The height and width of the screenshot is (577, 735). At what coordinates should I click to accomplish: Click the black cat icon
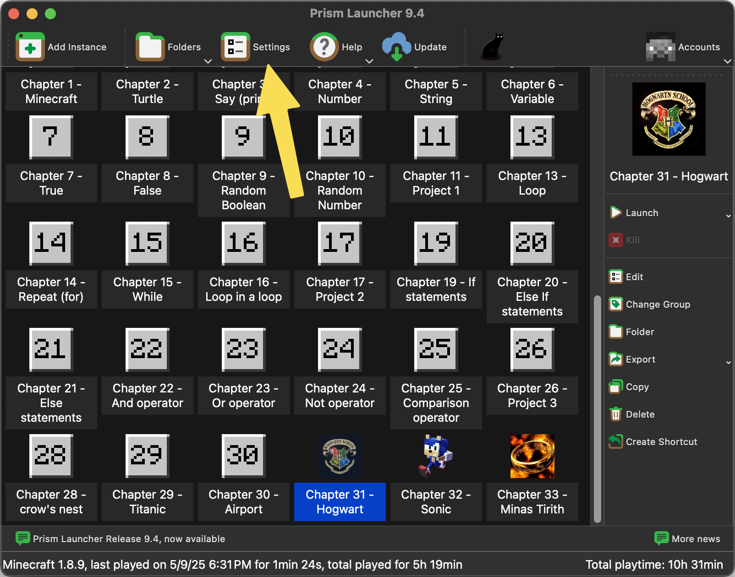[493, 46]
